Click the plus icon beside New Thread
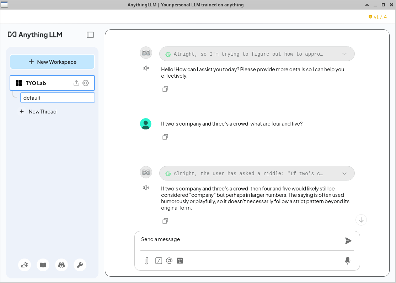The height and width of the screenshot is (283, 396). pyautogui.click(x=22, y=111)
